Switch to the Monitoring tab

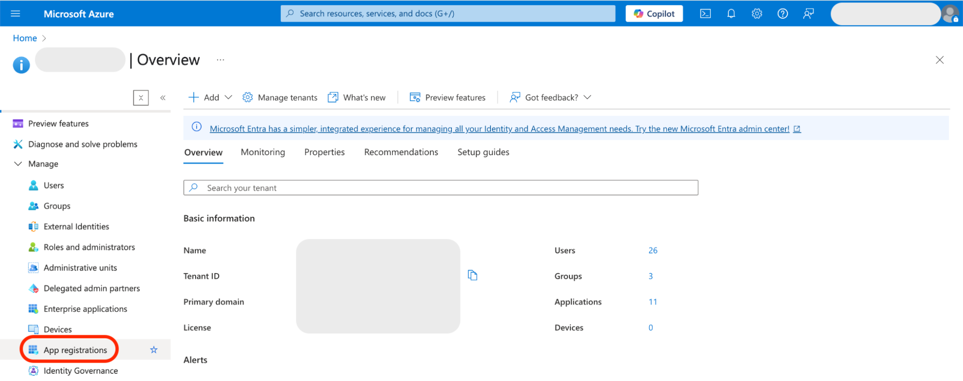point(263,152)
